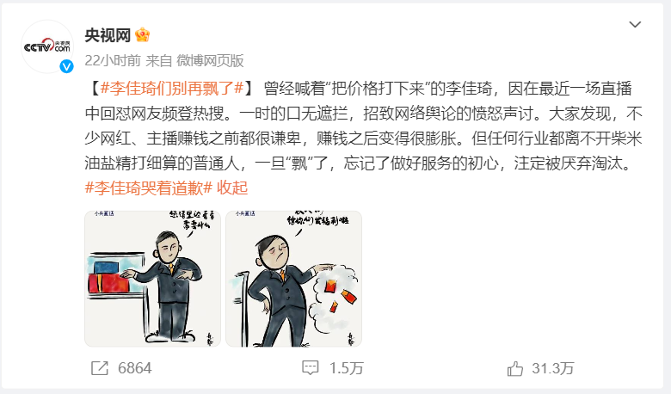Click the CCTV.com profile avatar
The image size is (671, 394).
point(47,46)
